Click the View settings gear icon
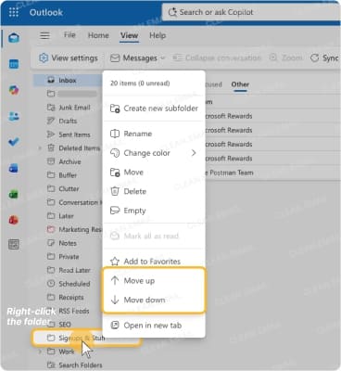This screenshot has height=371, width=341. 44,58
